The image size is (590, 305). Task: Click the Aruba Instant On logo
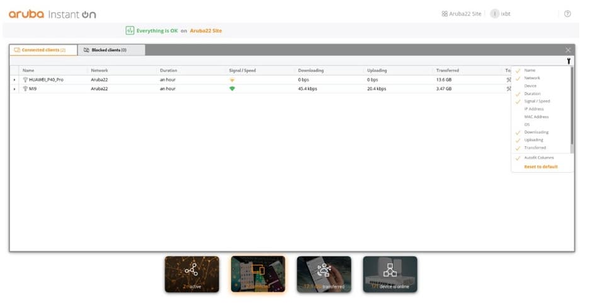52,14
